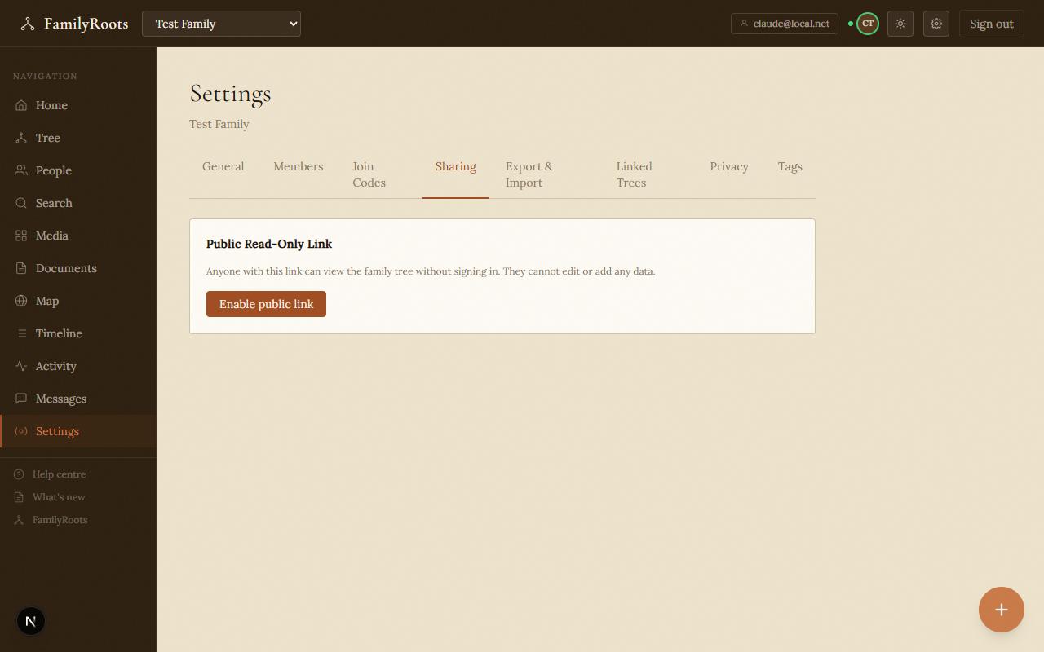Click the Timeline list icon in sidebar
Screen dimensions: 1044x652
(21, 333)
